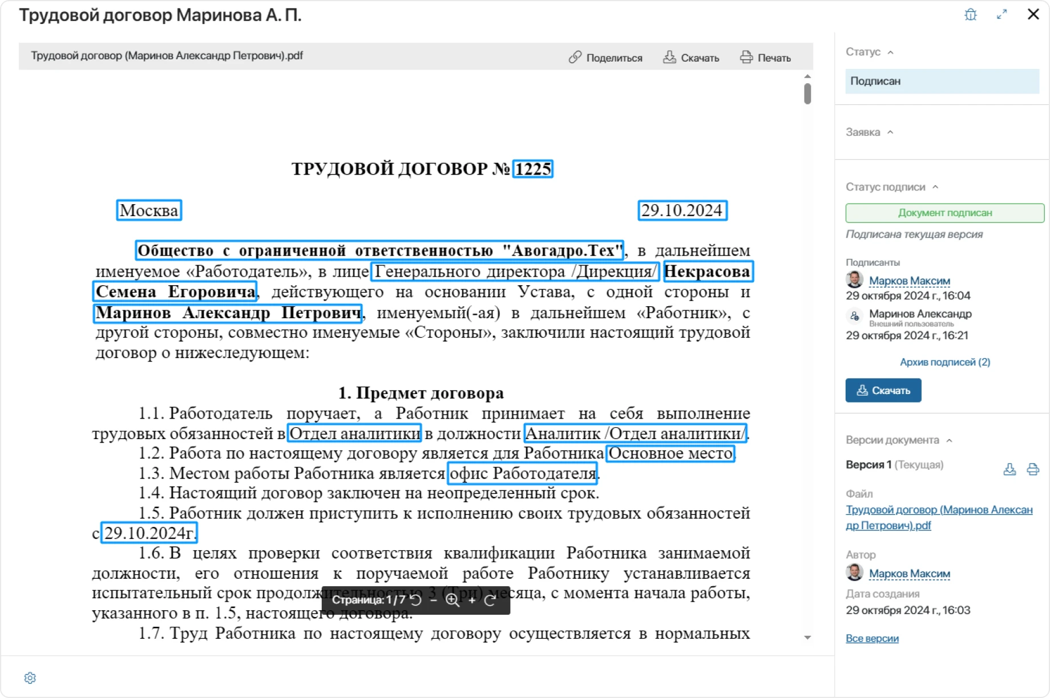
Task: Collapse the Статус подписи section
Action: [935, 186]
